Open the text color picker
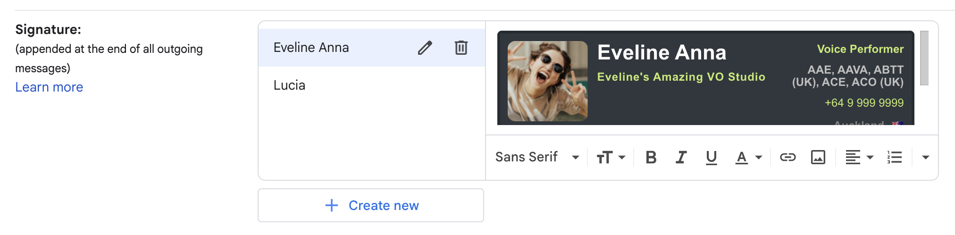Viewport: 955px width, 235px height. [x=748, y=157]
